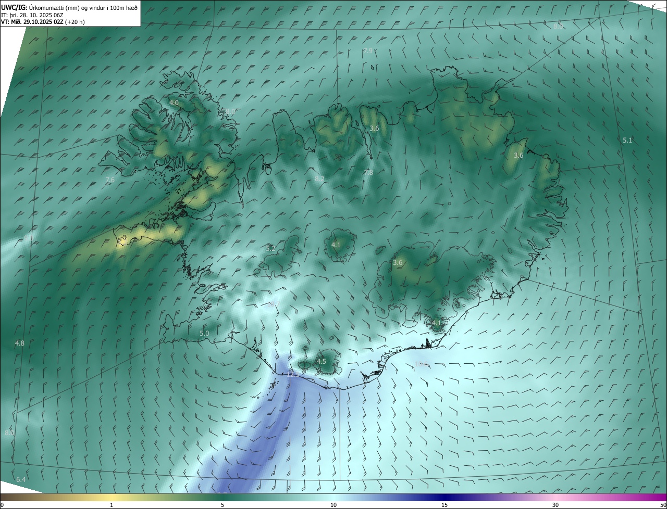The height and width of the screenshot is (509, 667).
Task: Click the 4.8 value label
Action: [x=20, y=343]
